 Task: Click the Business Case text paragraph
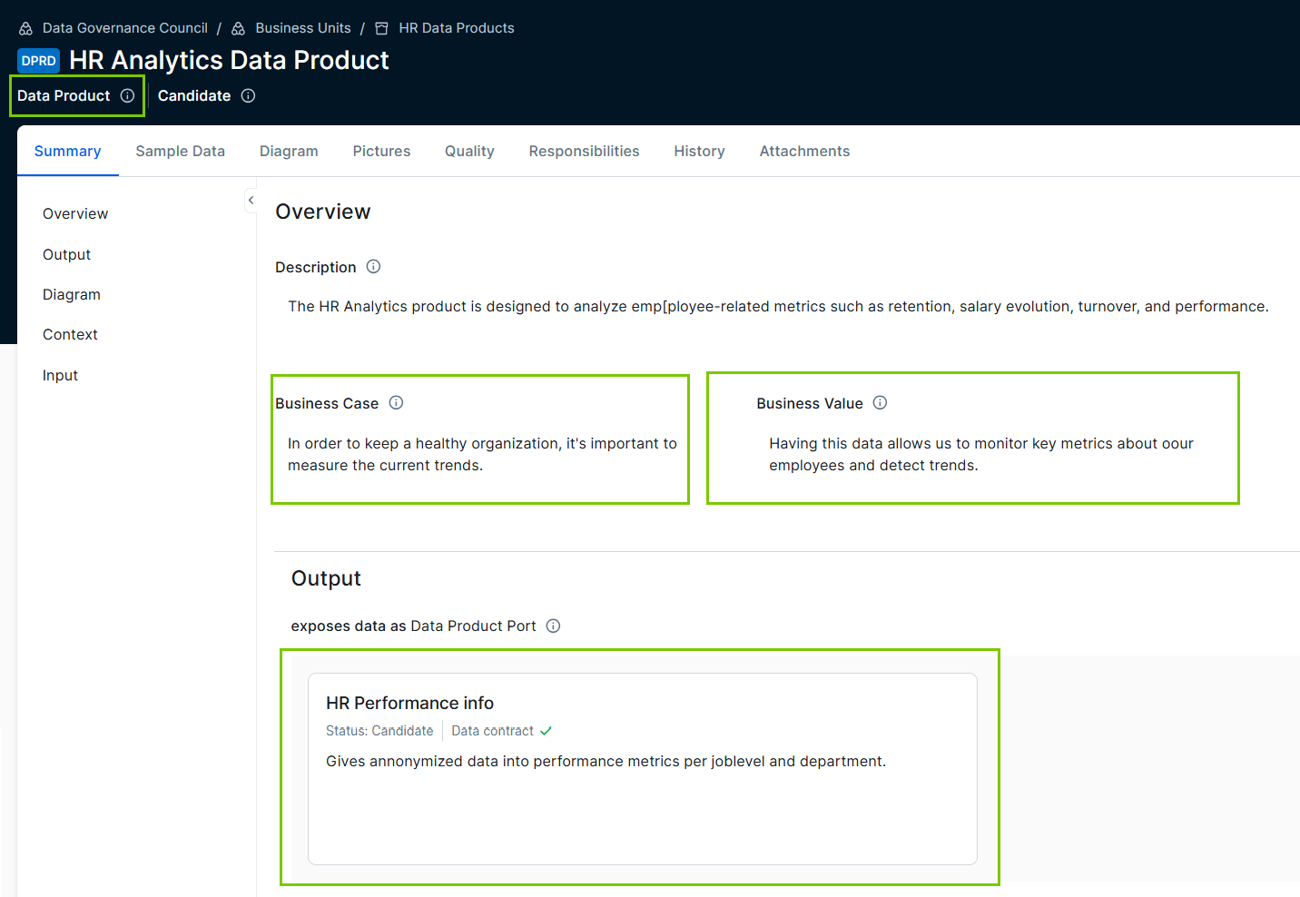tap(482, 454)
